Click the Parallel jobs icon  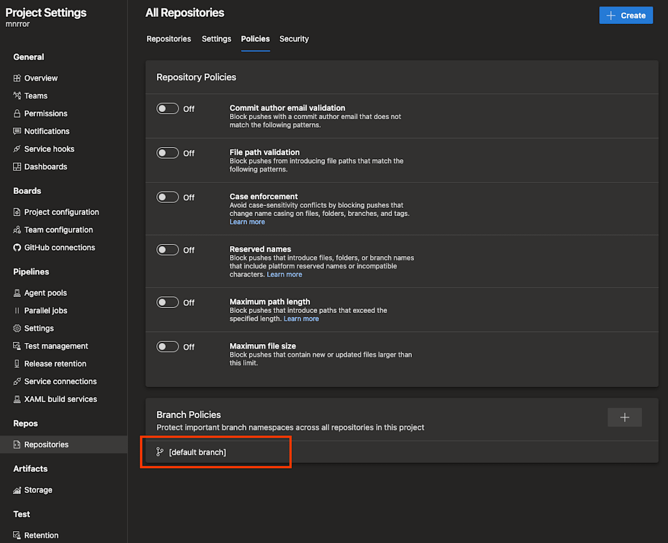(x=17, y=311)
